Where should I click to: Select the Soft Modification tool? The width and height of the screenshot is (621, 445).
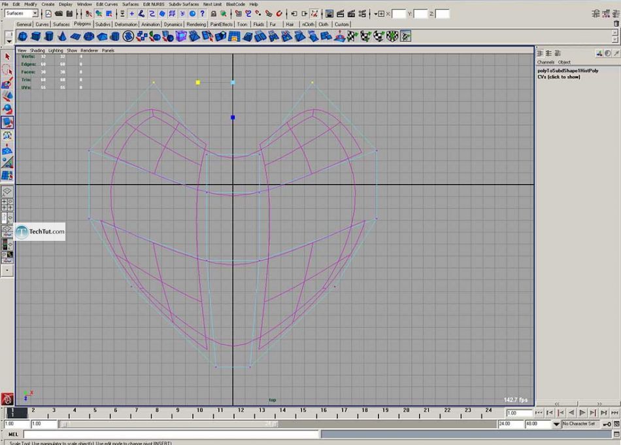pos(7,149)
